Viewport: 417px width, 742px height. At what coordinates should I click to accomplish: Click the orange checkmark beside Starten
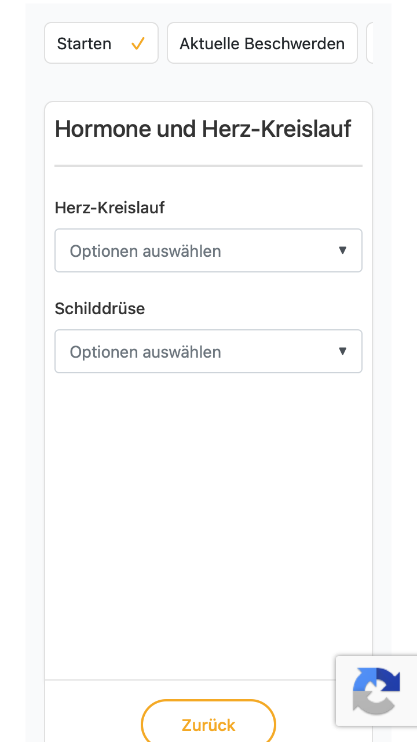pos(138,43)
